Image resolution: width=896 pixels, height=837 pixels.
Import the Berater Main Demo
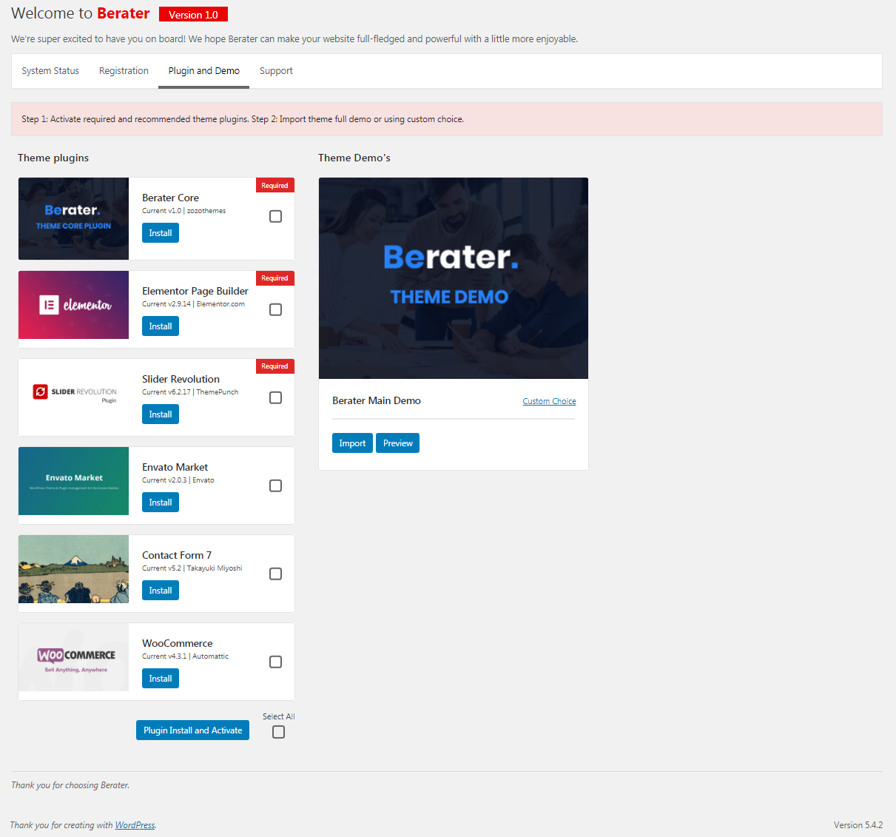(x=352, y=443)
